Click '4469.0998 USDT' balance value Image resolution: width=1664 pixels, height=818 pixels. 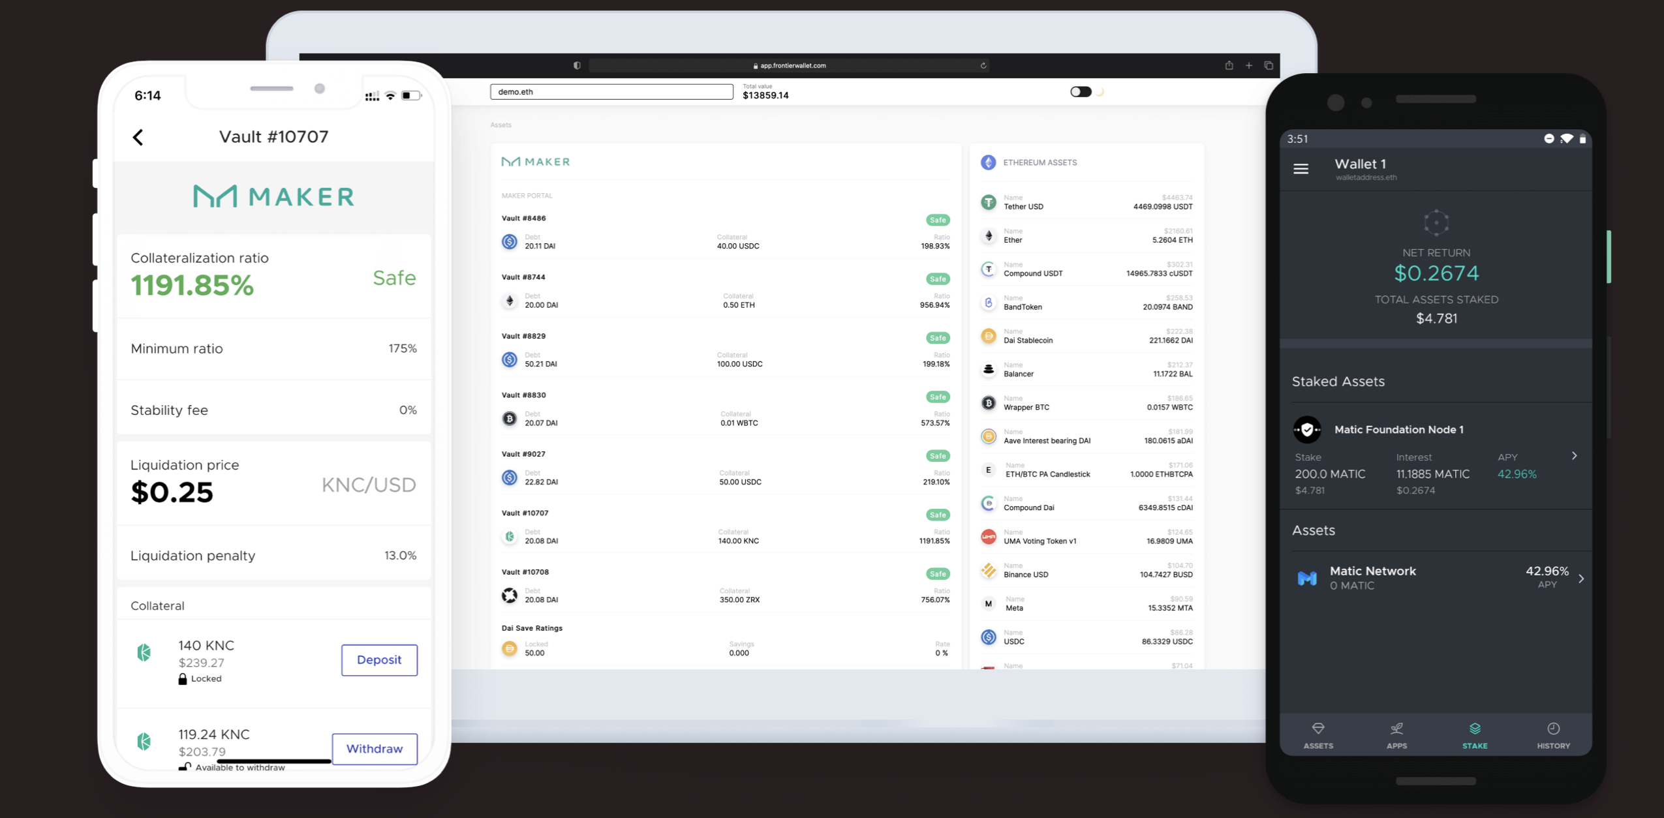1163,207
